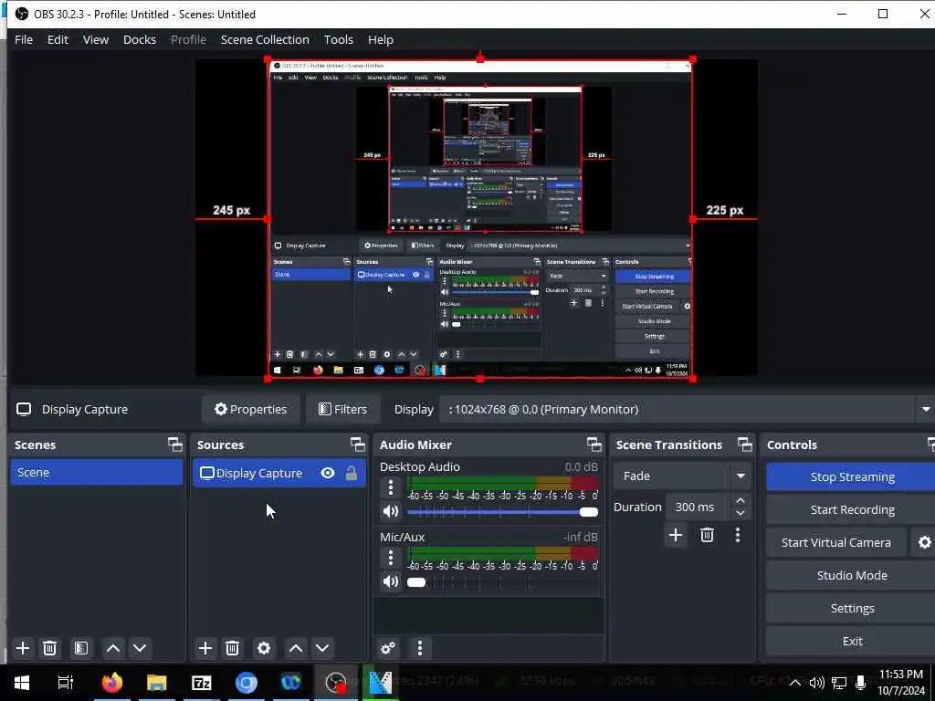
Task: Show hidden system tray icons chevron
Action: [x=795, y=683]
